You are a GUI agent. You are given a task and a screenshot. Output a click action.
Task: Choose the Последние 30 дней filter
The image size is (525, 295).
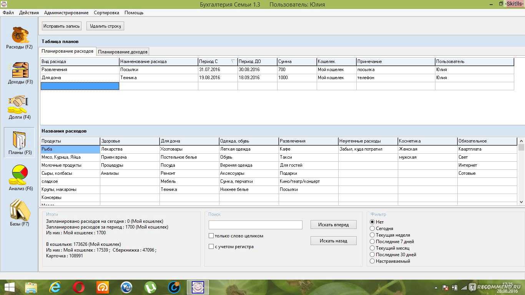coord(372,255)
